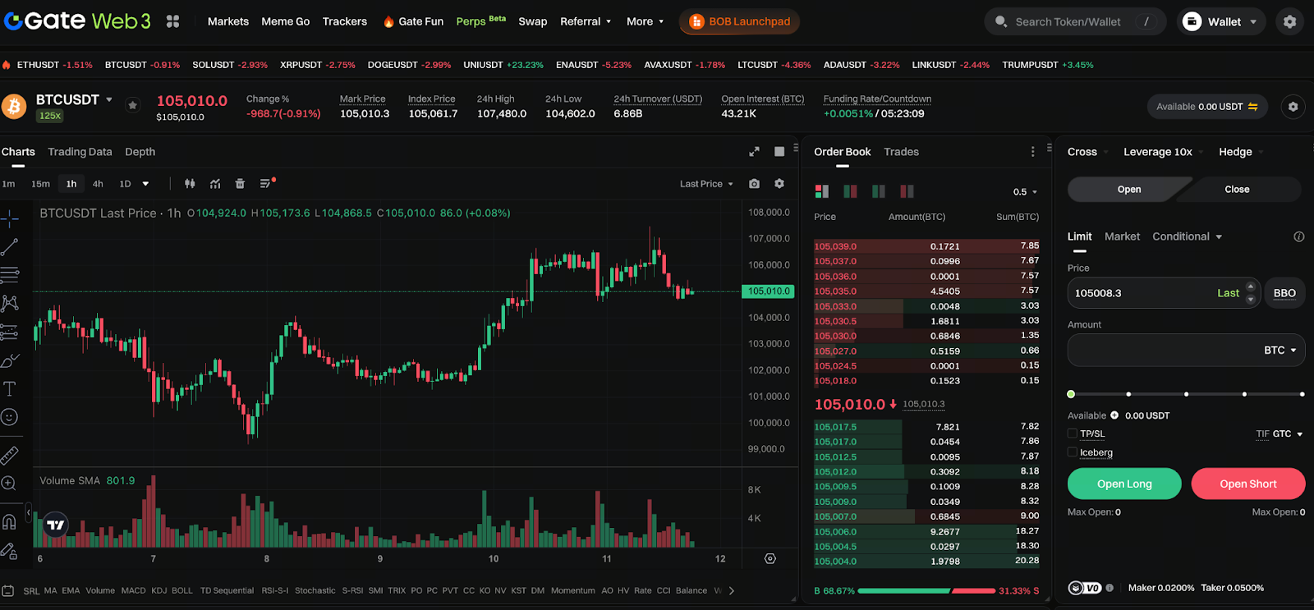This screenshot has width=1314, height=610.
Task: Open the order list icon with red dot
Action: [x=267, y=183]
